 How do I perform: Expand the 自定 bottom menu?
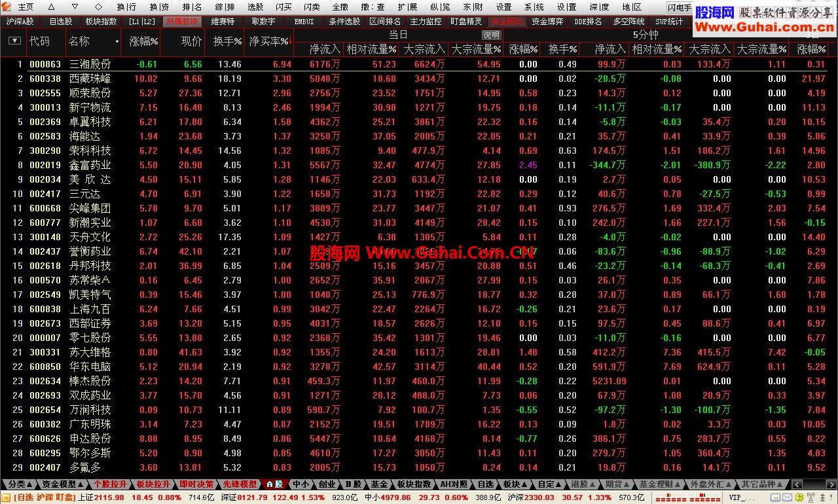click(x=549, y=484)
